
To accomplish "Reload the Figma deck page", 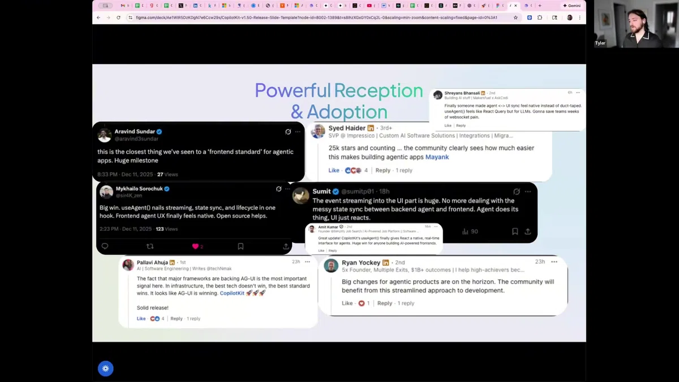I will (118, 18).
